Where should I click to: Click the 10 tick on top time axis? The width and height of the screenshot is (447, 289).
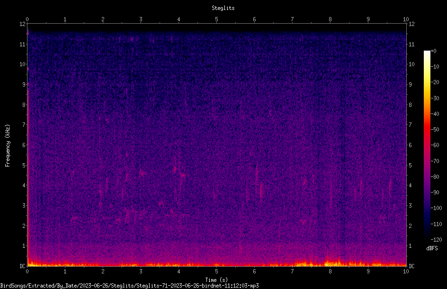pos(406,19)
